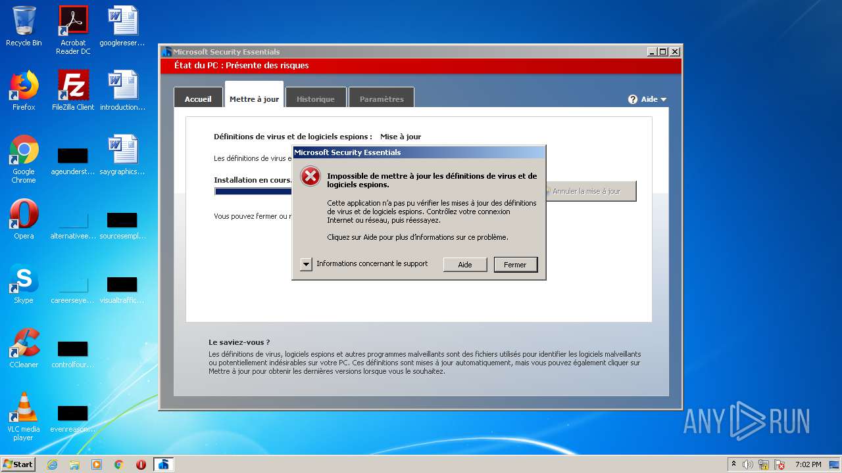The width and height of the screenshot is (842, 473).
Task: Open the sourcesempl desktop file
Action: [122, 226]
